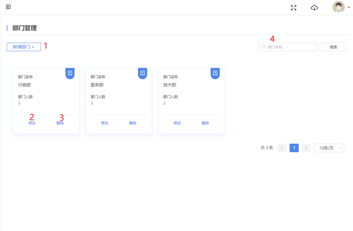Delete the 医务部 department via 删除
This screenshot has height=231, width=353.
133,123
